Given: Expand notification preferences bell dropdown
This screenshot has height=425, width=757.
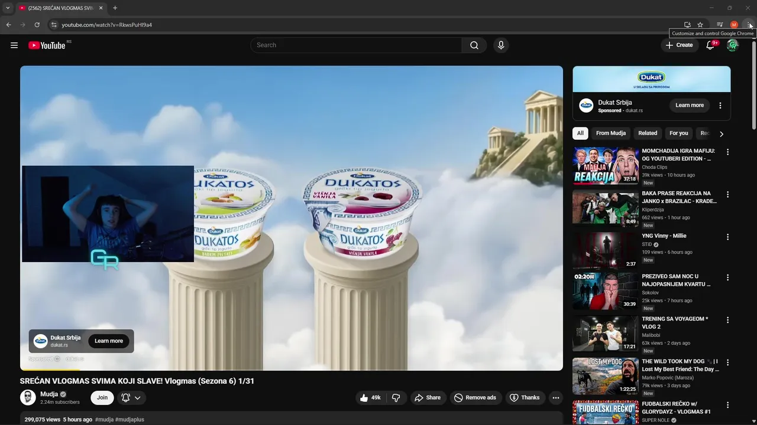Looking at the screenshot, I should click(131, 398).
